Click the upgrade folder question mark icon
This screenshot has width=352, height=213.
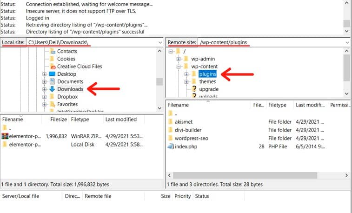(194, 89)
